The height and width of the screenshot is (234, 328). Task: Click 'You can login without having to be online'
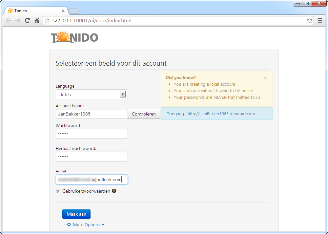point(213,91)
